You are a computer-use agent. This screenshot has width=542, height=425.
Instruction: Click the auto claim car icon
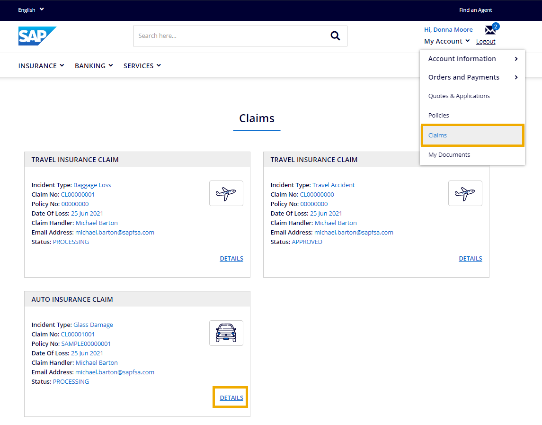pyautogui.click(x=226, y=333)
